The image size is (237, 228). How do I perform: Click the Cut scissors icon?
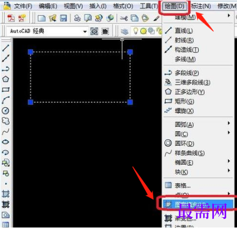(x=124, y=18)
